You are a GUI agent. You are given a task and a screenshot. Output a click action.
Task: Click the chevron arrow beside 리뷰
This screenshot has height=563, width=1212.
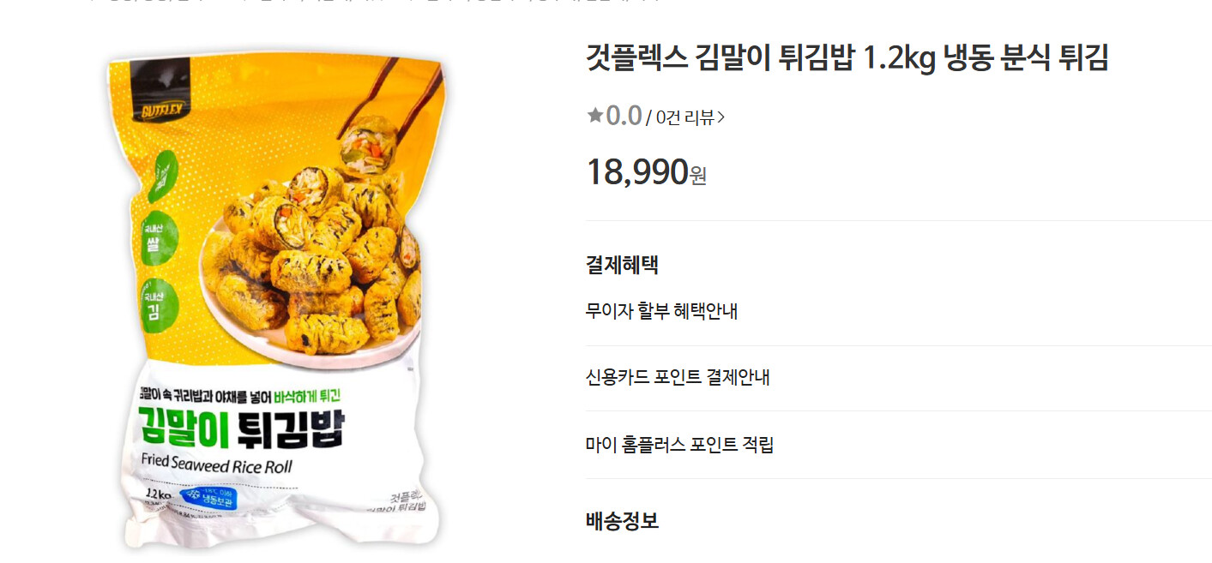point(721,118)
